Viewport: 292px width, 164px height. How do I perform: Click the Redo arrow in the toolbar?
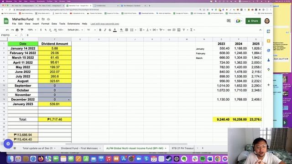[x=12, y=30]
